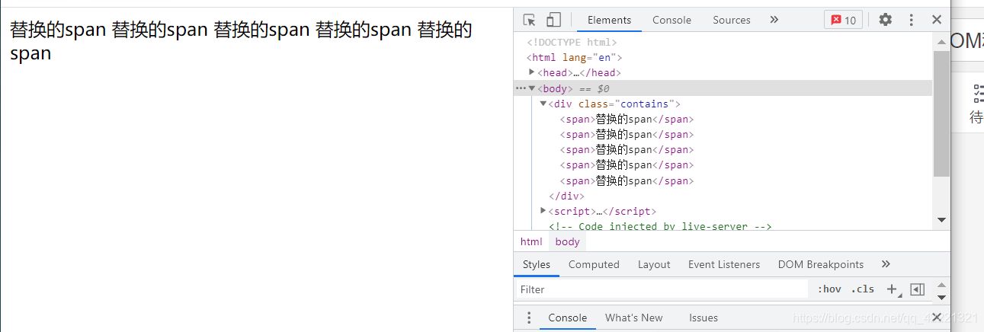Switch to the Elements tab
The width and height of the screenshot is (984, 332).
[x=609, y=20]
